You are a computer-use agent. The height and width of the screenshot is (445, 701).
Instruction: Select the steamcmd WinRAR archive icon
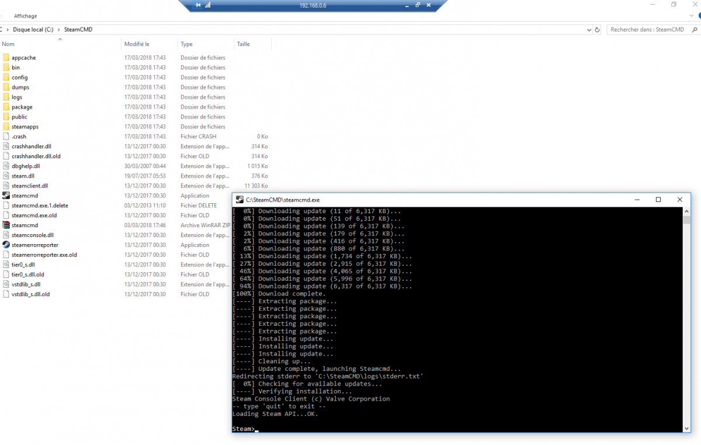pos(6,225)
